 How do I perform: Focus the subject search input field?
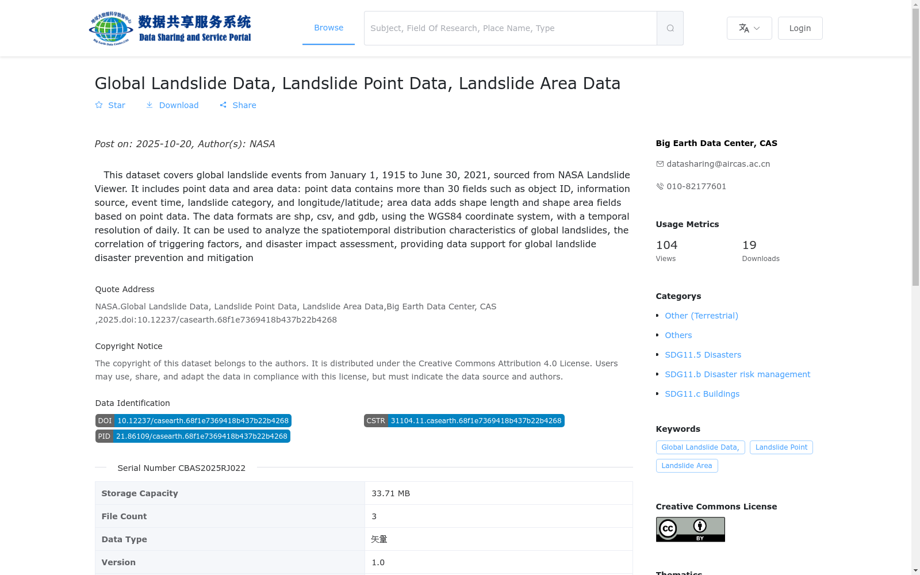click(510, 28)
